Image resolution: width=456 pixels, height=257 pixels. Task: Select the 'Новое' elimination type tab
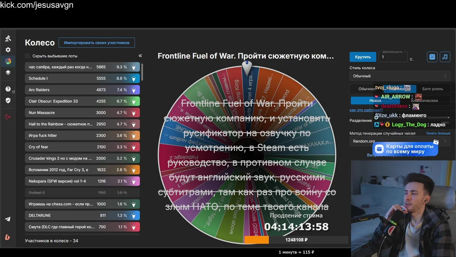[x=375, y=101]
